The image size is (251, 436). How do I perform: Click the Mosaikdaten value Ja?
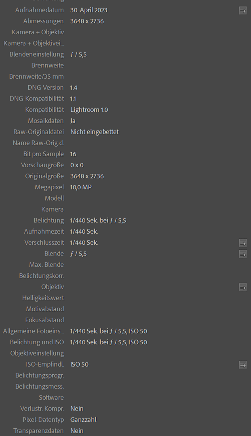click(x=73, y=121)
